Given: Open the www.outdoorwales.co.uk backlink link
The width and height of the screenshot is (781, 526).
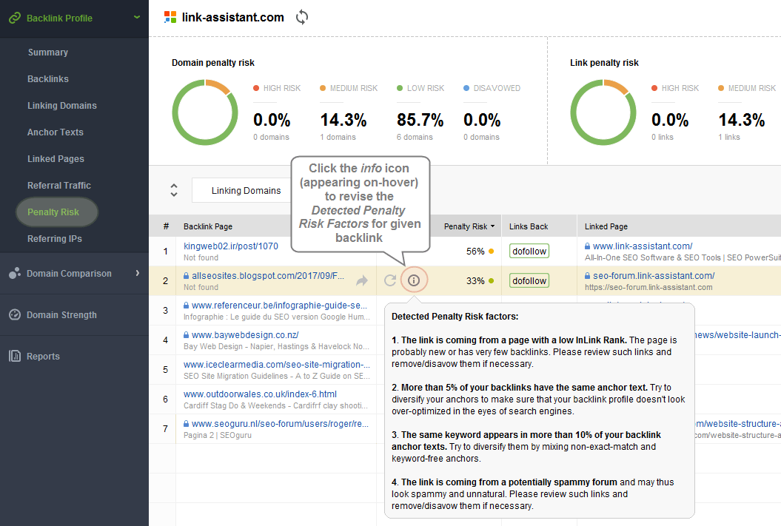Looking at the screenshot, I should coord(260,394).
